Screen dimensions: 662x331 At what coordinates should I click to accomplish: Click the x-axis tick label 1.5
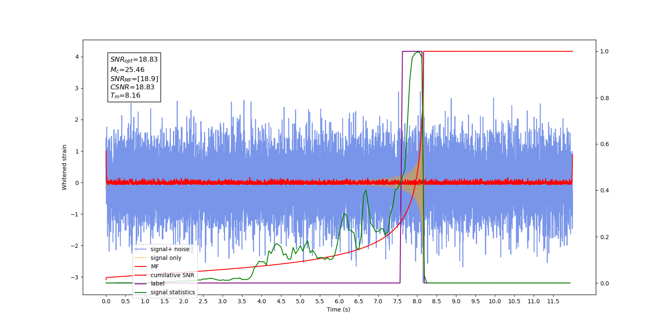click(x=164, y=301)
